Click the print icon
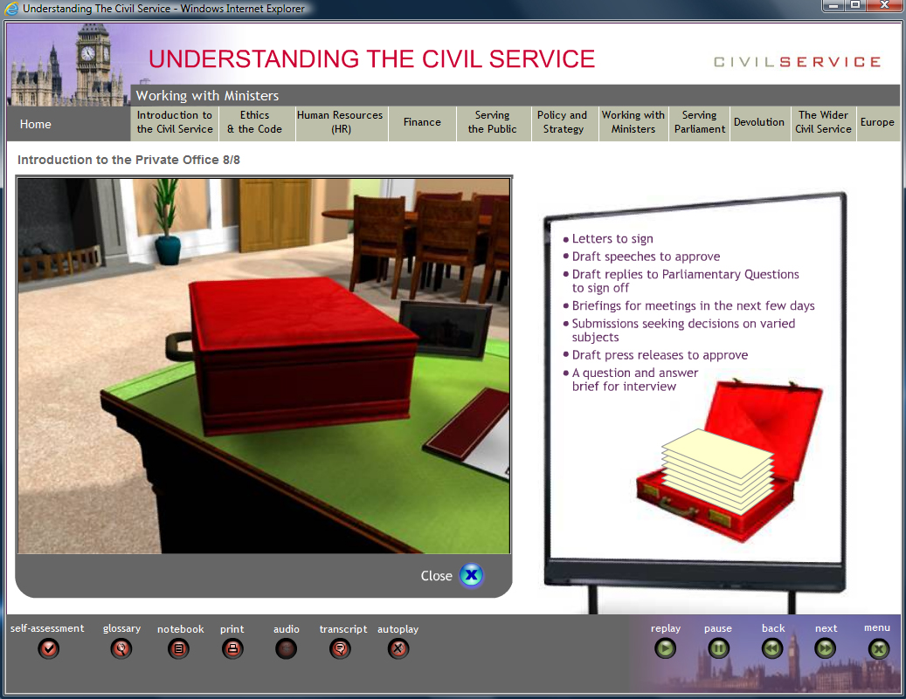The height and width of the screenshot is (699, 906). click(x=232, y=648)
